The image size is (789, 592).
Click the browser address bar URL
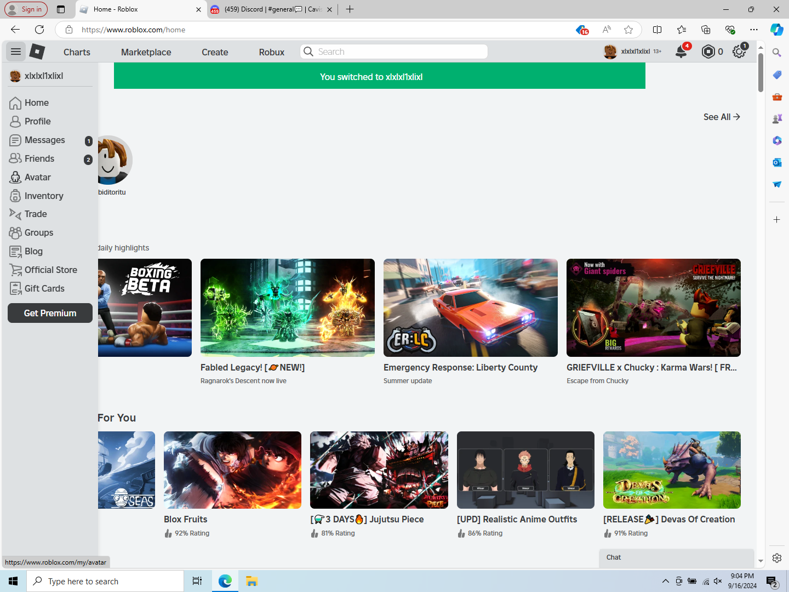pos(133,30)
